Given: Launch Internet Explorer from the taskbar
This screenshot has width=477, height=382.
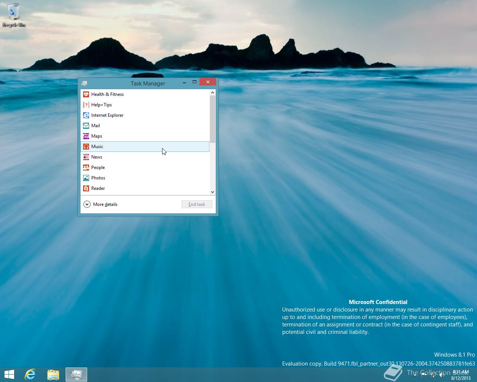Looking at the screenshot, I should [30, 375].
